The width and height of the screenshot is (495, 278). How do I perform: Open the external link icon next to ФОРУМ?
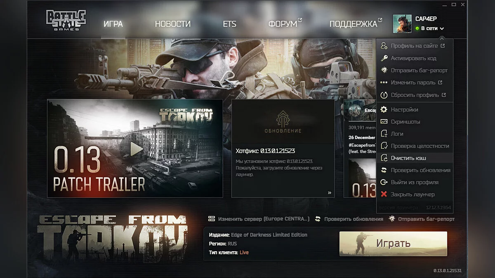[x=300, y=19]
